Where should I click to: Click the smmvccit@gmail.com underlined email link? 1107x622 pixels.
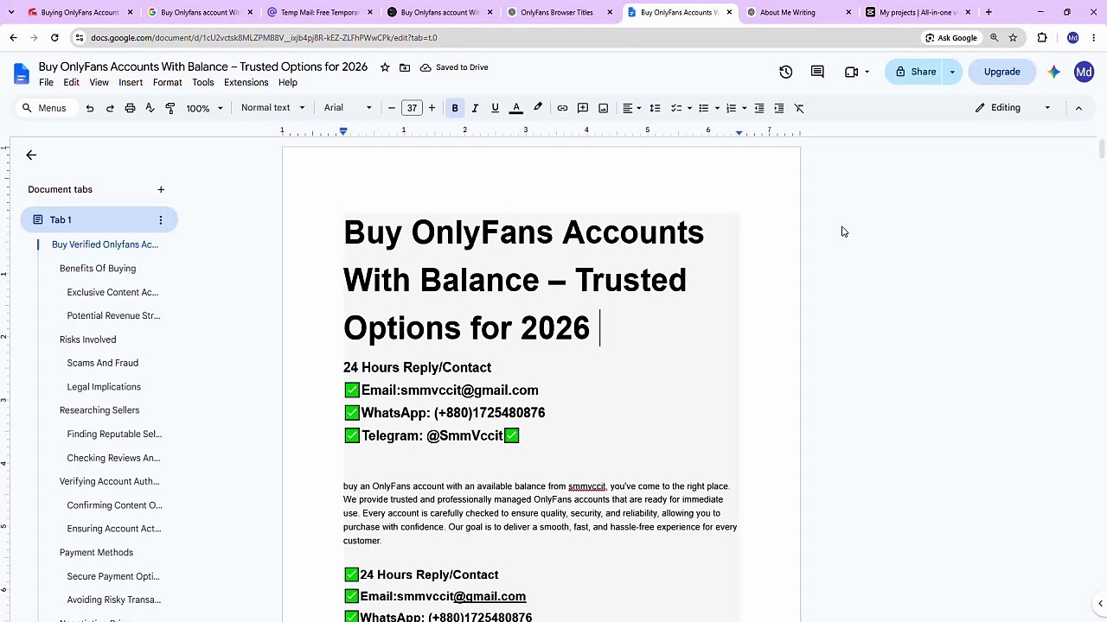(x=490, y=596)
